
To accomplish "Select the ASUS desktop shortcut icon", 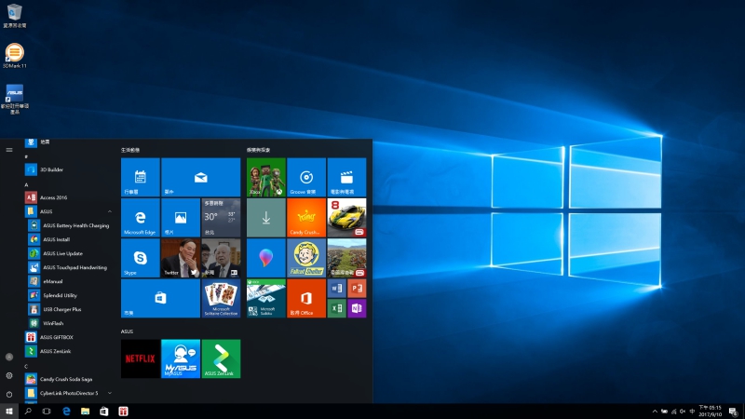I will pyautogui.click(x=14, y=99).
